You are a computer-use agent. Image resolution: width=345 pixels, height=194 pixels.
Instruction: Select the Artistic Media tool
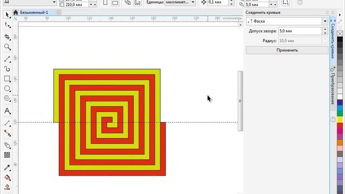[7, 69]
